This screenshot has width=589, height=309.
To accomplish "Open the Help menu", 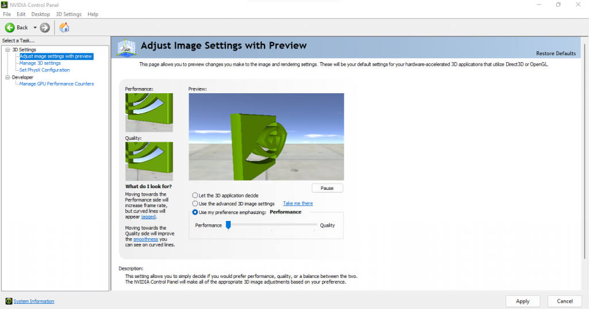I will [93, 14].
